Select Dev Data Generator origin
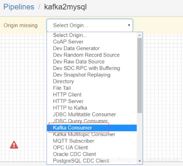 (92, 48)
